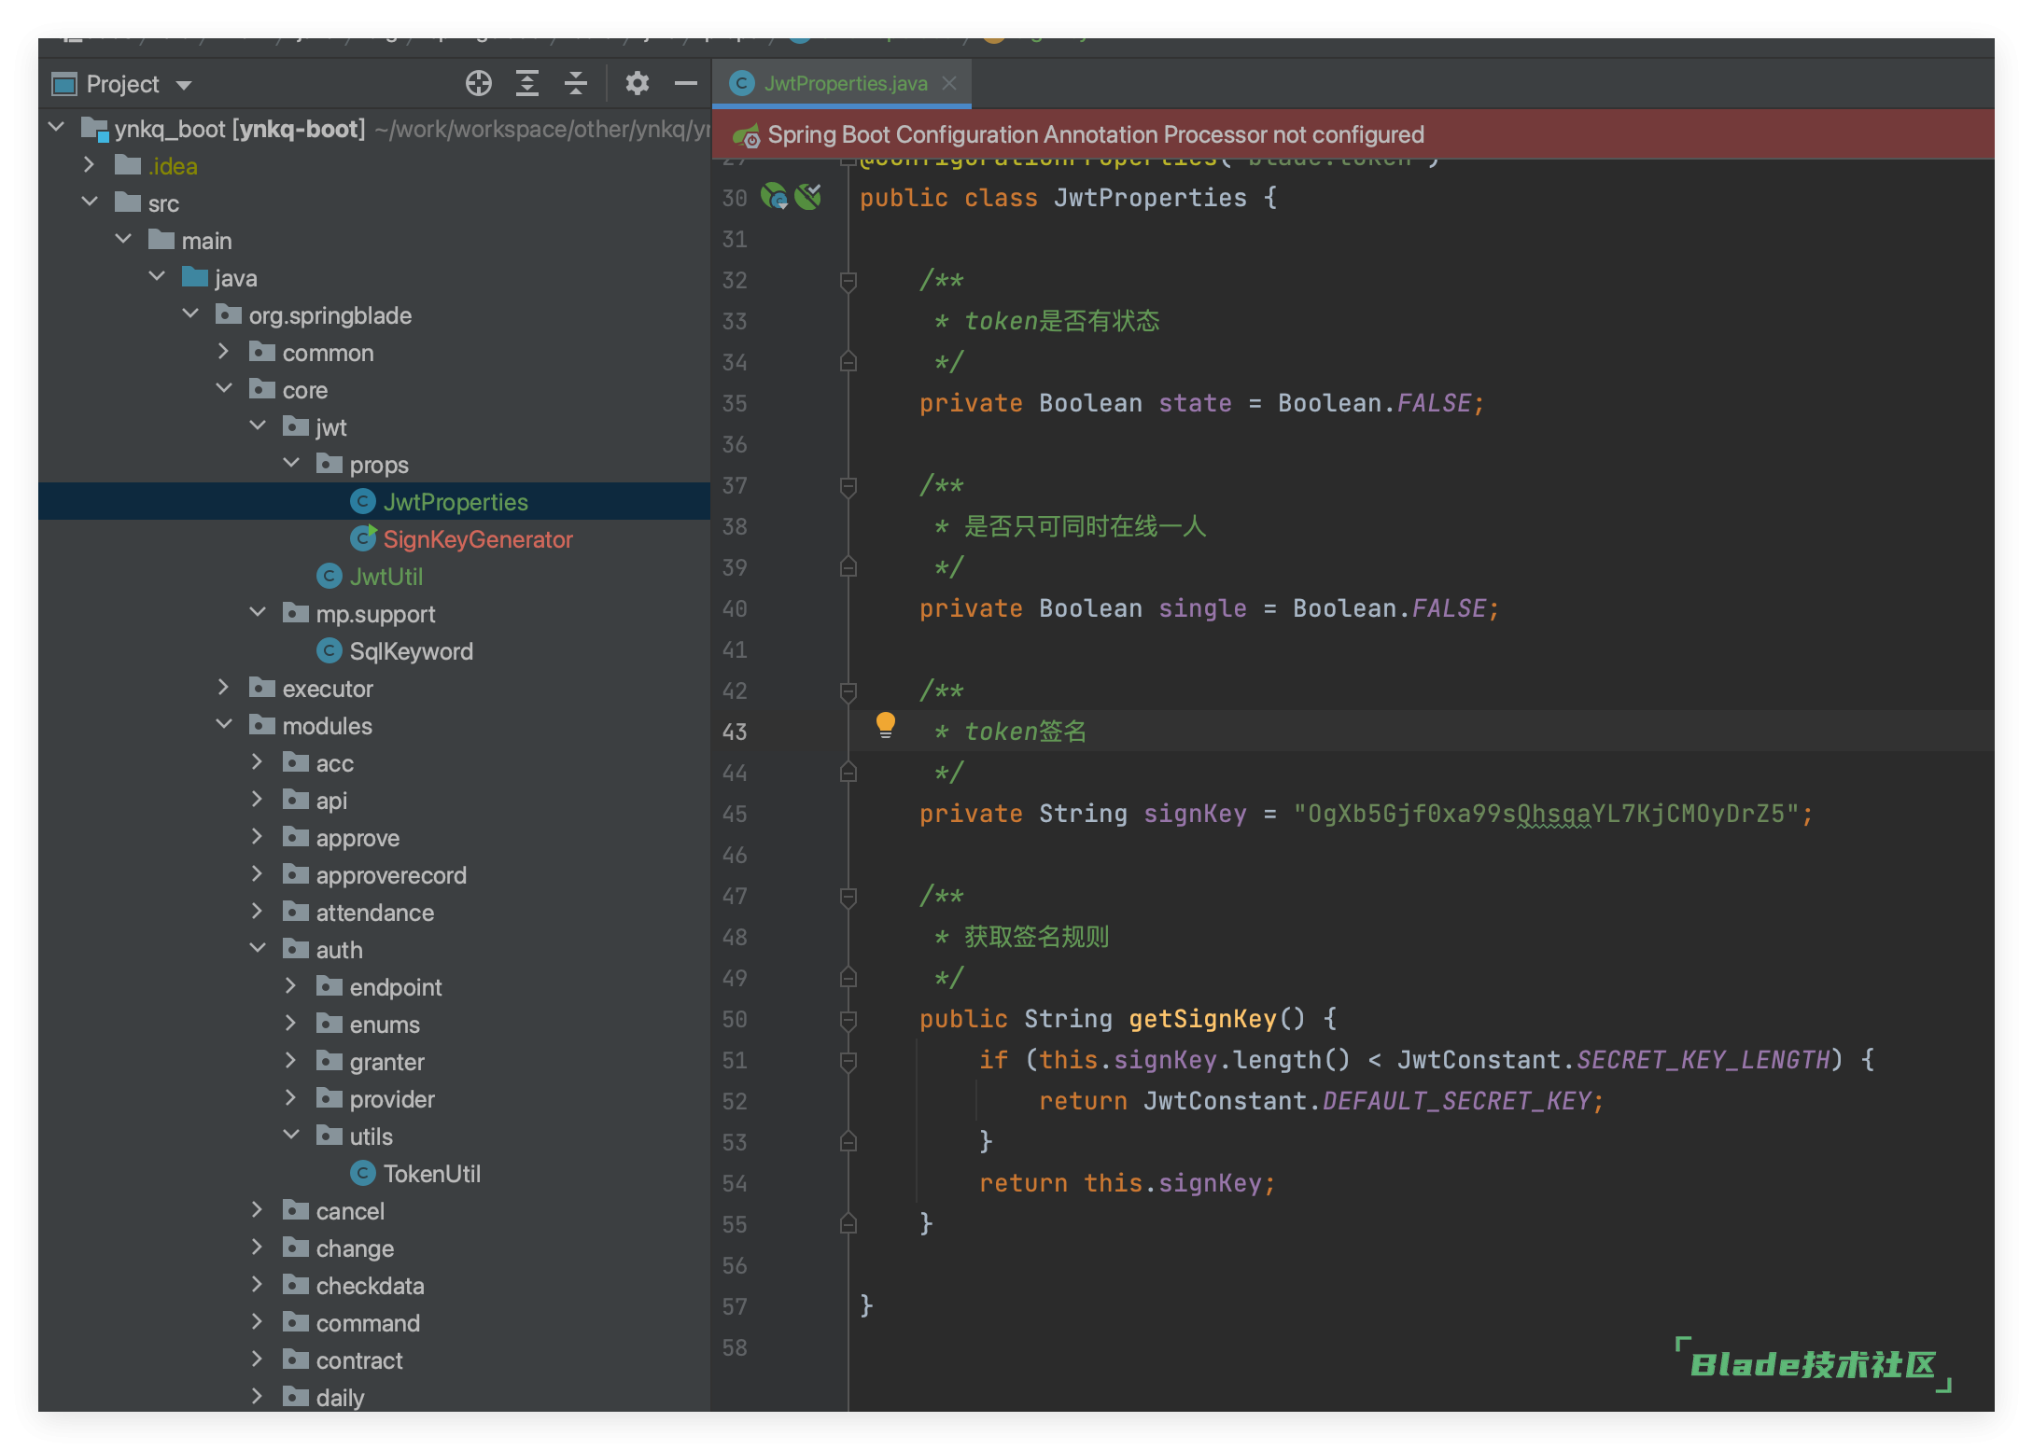Collapse the utils package

291,1135
